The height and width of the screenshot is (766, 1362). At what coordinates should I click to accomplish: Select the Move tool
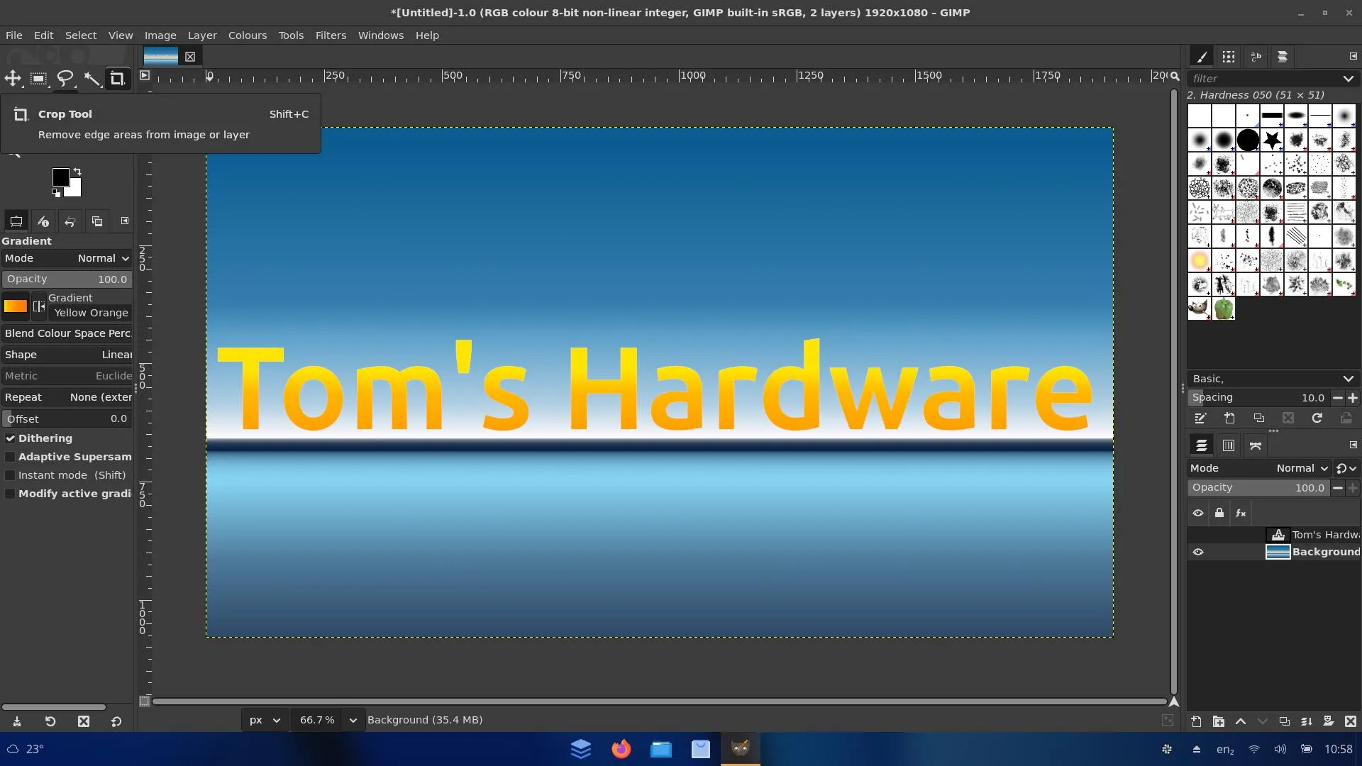pyautogui.click(x=13, y=78)
